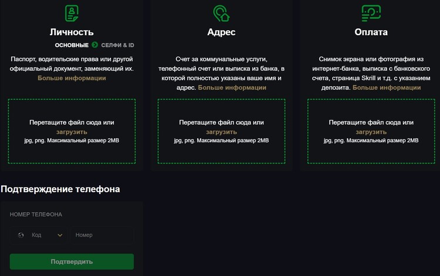Viewport: 440px width, 276px height.
Task: Click the file size hint in Адрес drop zone
Action: [221, 141]
